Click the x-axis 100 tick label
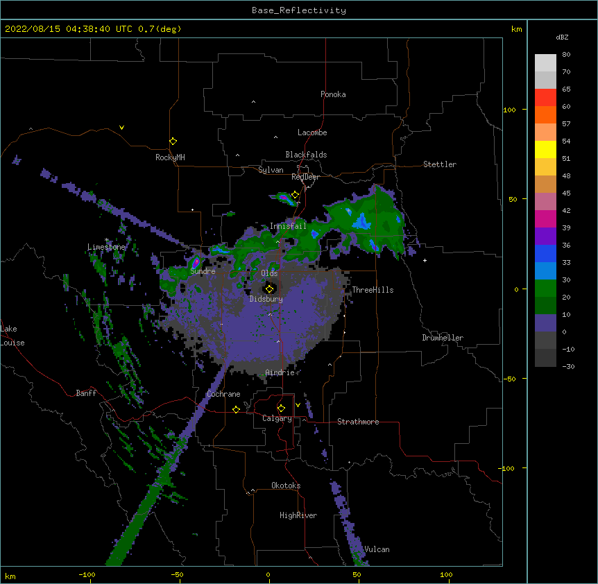The height and width of the screenshot is (584, 598). point(446,574)
